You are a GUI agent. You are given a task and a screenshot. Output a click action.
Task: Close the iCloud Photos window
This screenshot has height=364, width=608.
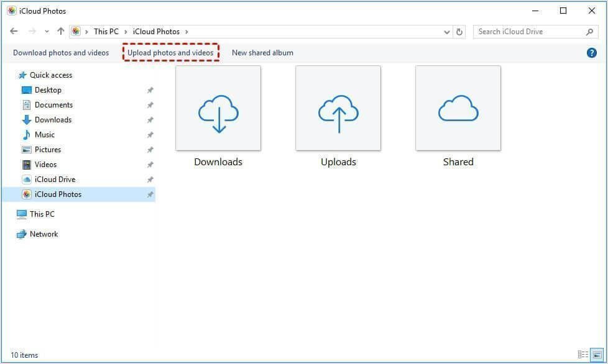tap(592, 11)
